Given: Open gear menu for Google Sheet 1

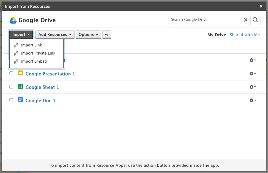Looking at the screenshot, I should 253,87.
